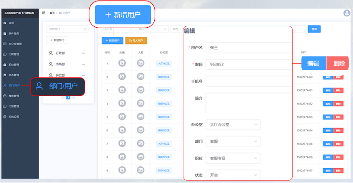Edit the user with phone 15802774461
The height and width of the screenshot is (183, 353).
[x=328, y=90]
